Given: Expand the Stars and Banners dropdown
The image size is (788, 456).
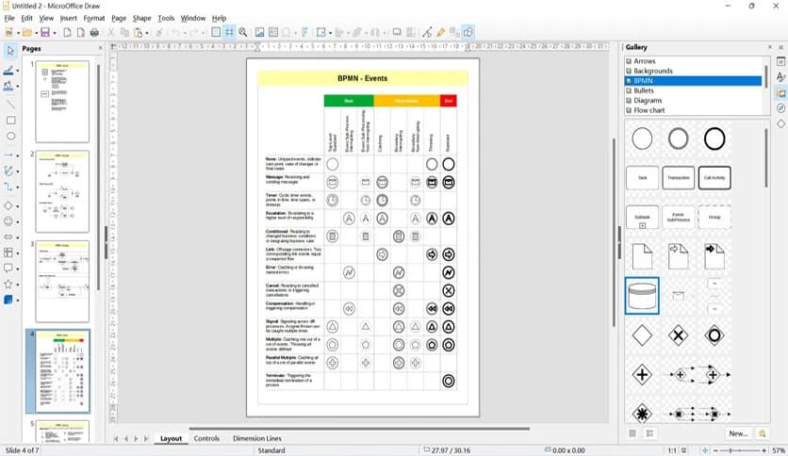Looking at the screenshot, I should (18, 285).
